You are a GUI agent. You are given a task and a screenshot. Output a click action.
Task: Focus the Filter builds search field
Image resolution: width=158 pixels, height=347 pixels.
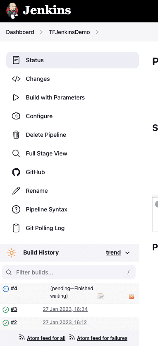click(69, 272)
